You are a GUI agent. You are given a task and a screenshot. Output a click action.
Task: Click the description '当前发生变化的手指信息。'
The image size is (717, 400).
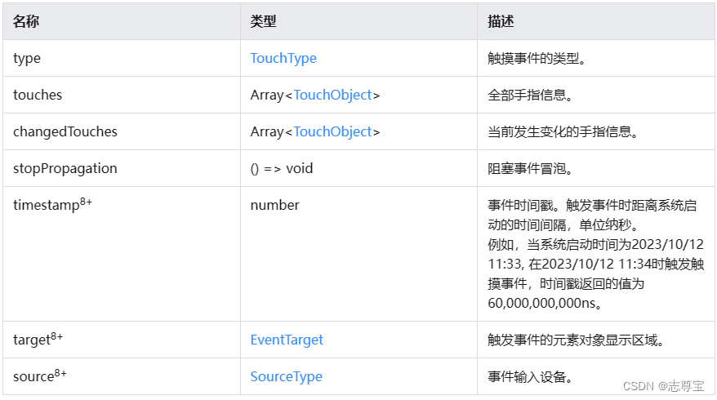tap(563, 132)
